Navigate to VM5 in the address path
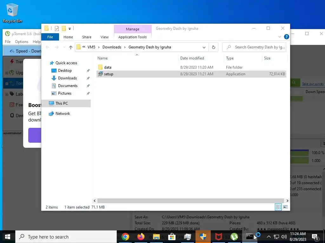This screenshot has height=243, width=325. point(91,47)
